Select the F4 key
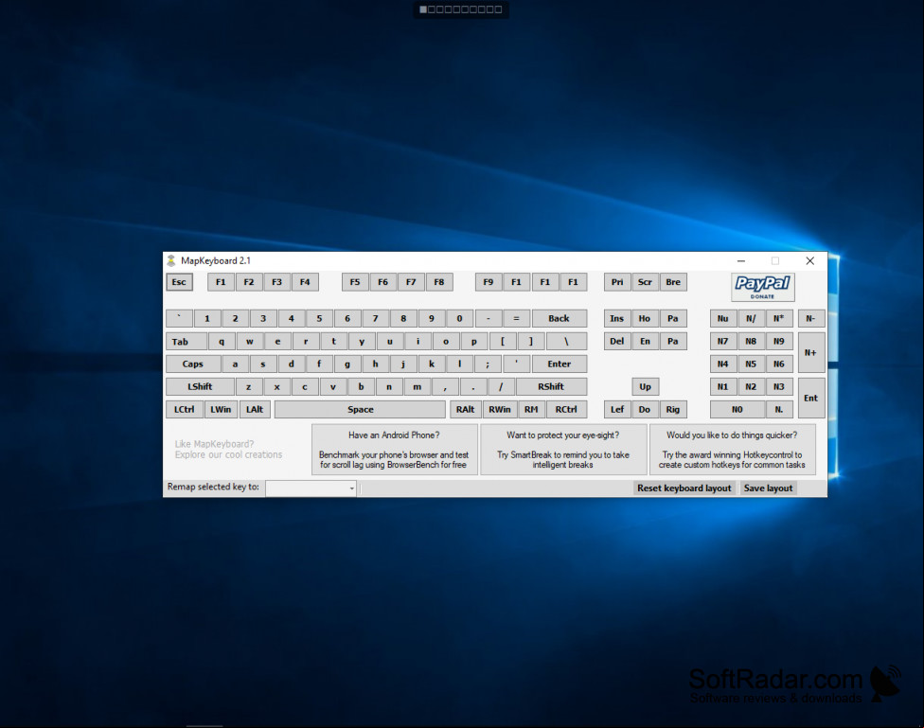Screen dimensions: 924x728 tap(305, 282)
